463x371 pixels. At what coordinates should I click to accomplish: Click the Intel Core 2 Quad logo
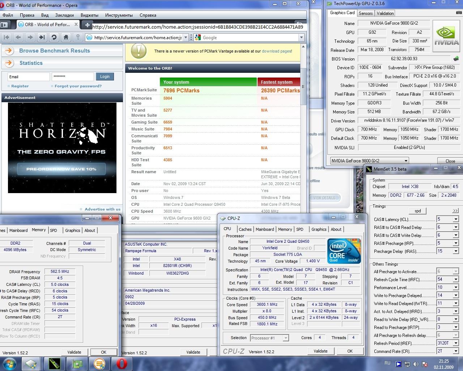[x=344, y=251]
